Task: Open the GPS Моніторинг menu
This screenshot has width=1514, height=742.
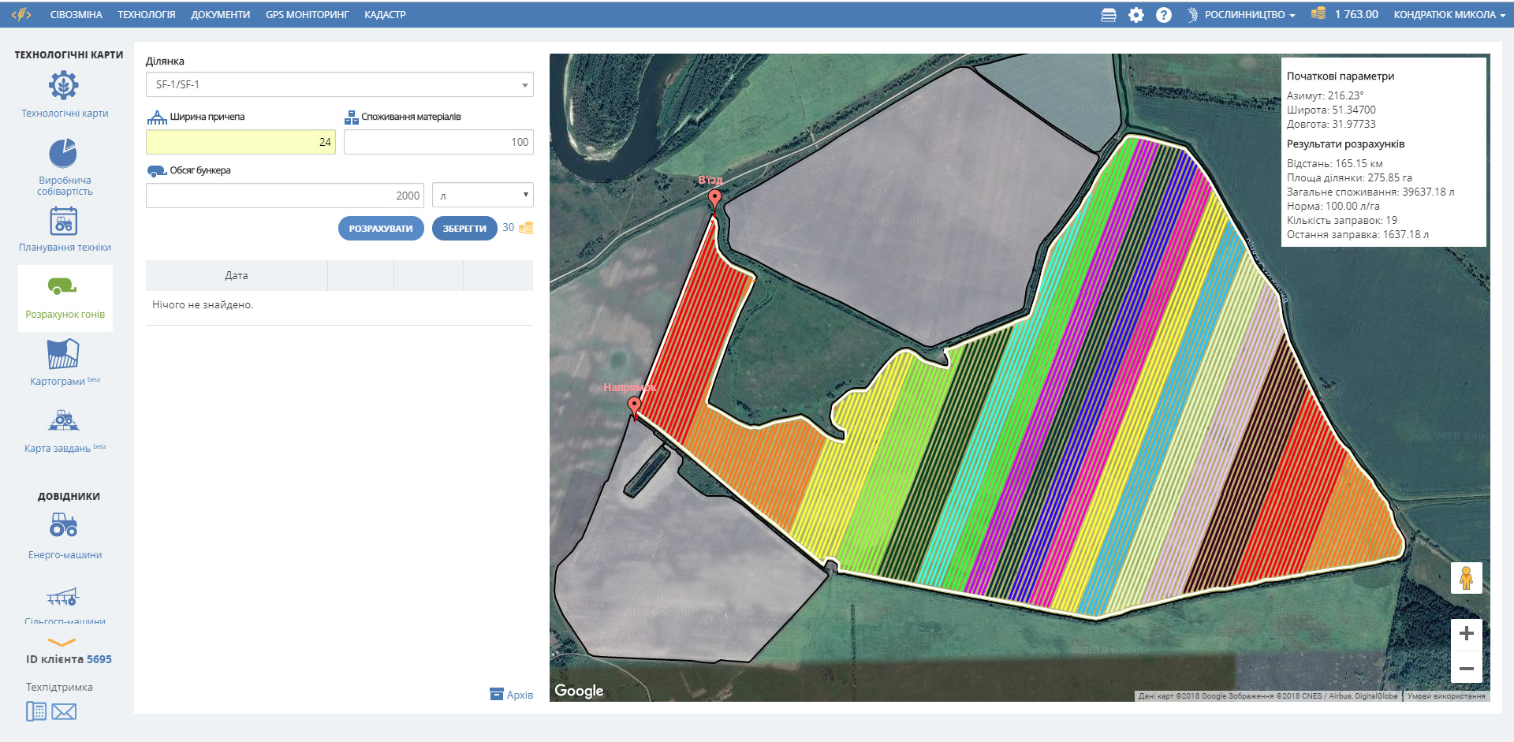Action: coord(307,15)
